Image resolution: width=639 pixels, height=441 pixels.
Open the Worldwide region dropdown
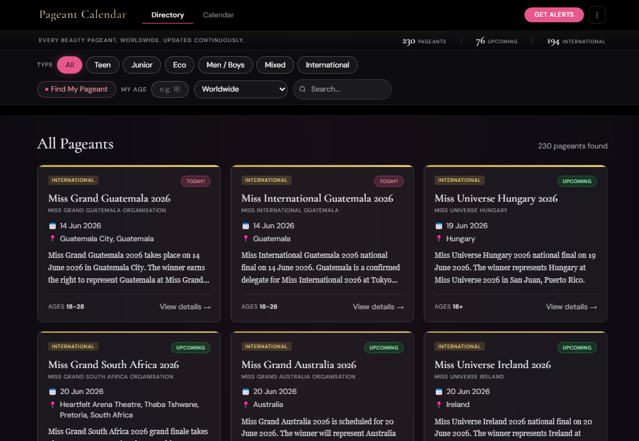tap(241, 89)
